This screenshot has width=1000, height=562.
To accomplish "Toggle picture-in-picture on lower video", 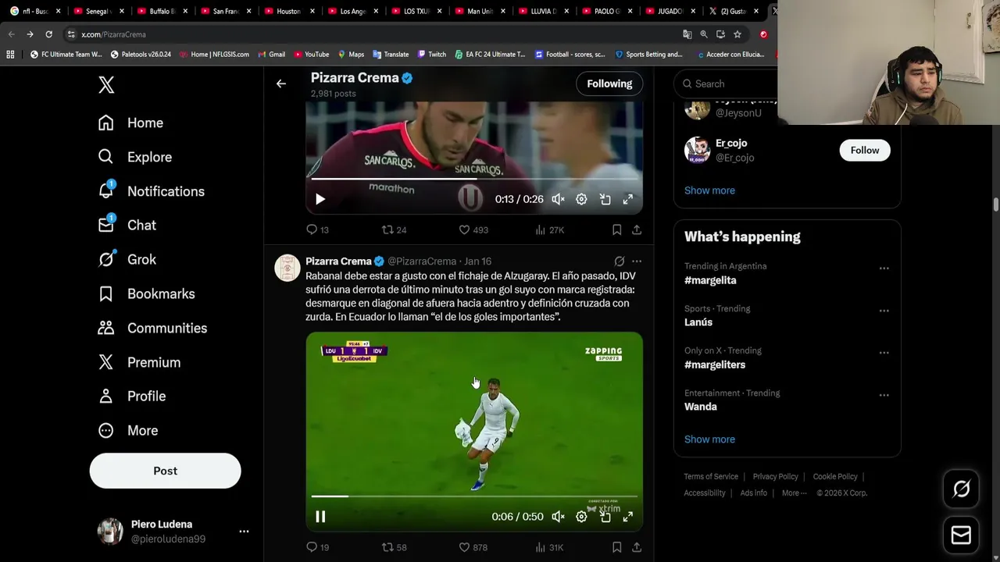I will point(605,517).
